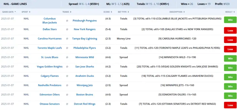Click Win button for Columbus Blue Jackets row
This screenshot has height=110, width=237.
pos(230,20)
